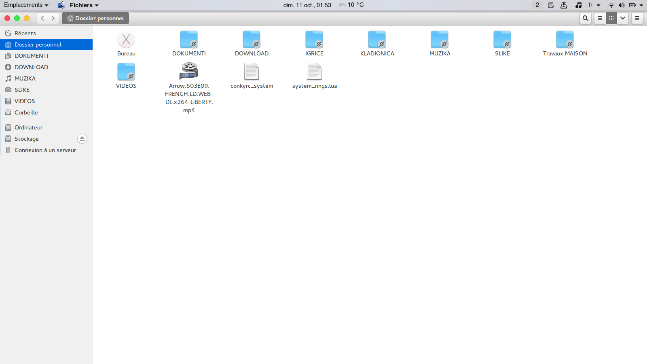
Task: Select Ordinateur in the sidebar
Action: pyautogui.click(x=47, y=127)
